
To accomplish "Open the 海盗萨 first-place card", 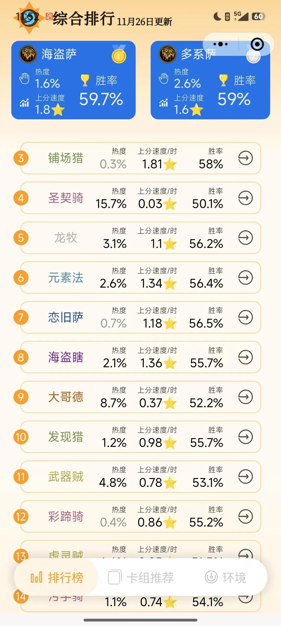I will coord(73,80).
